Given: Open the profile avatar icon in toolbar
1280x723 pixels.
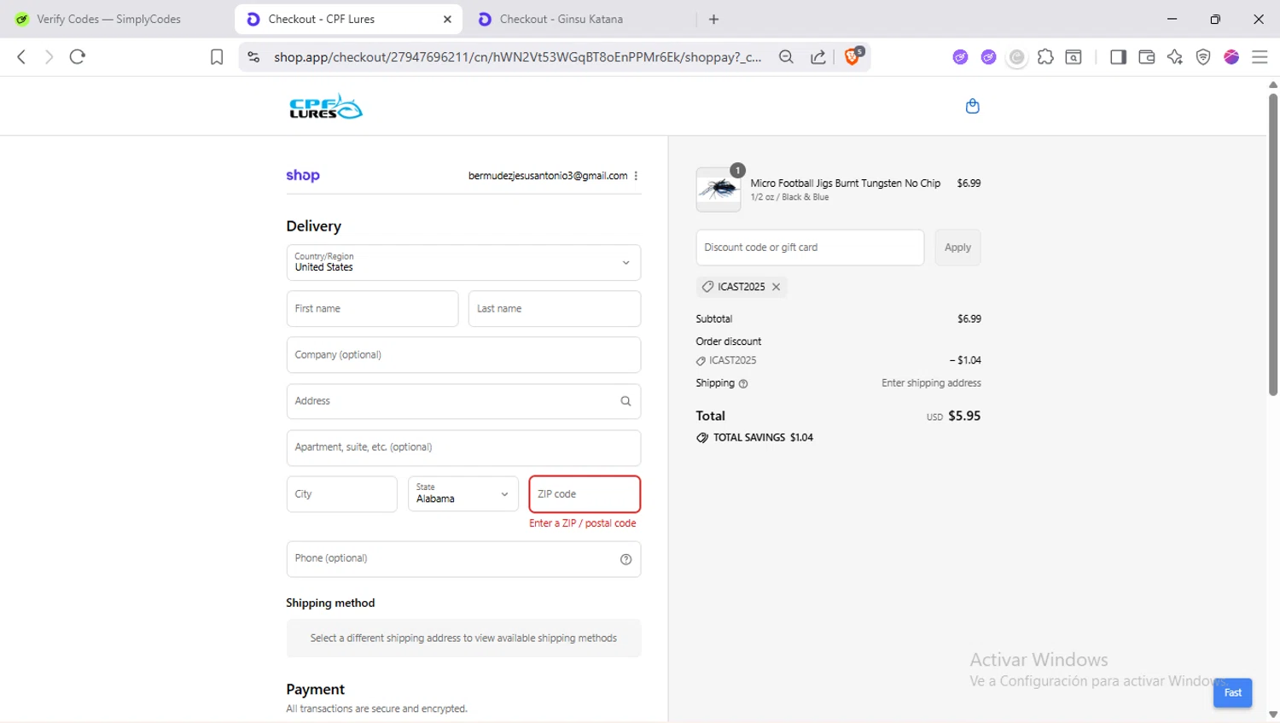Looking at the screenshot, I should (1231, 57).
